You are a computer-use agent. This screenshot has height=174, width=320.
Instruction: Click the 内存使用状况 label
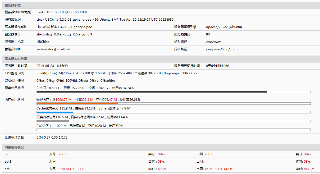pyautogui.click(x=14, y=100)
